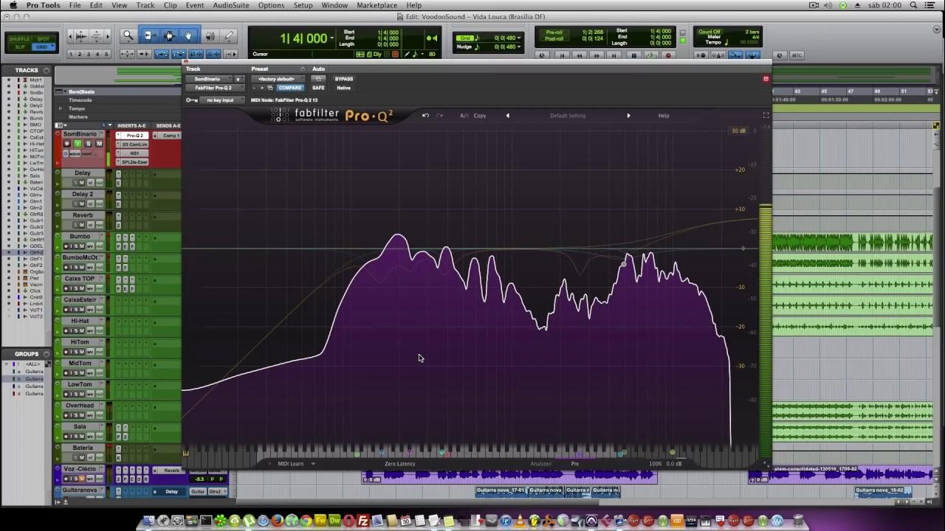
Task: Toggle the COMPARE button
Action: (290, 88)
